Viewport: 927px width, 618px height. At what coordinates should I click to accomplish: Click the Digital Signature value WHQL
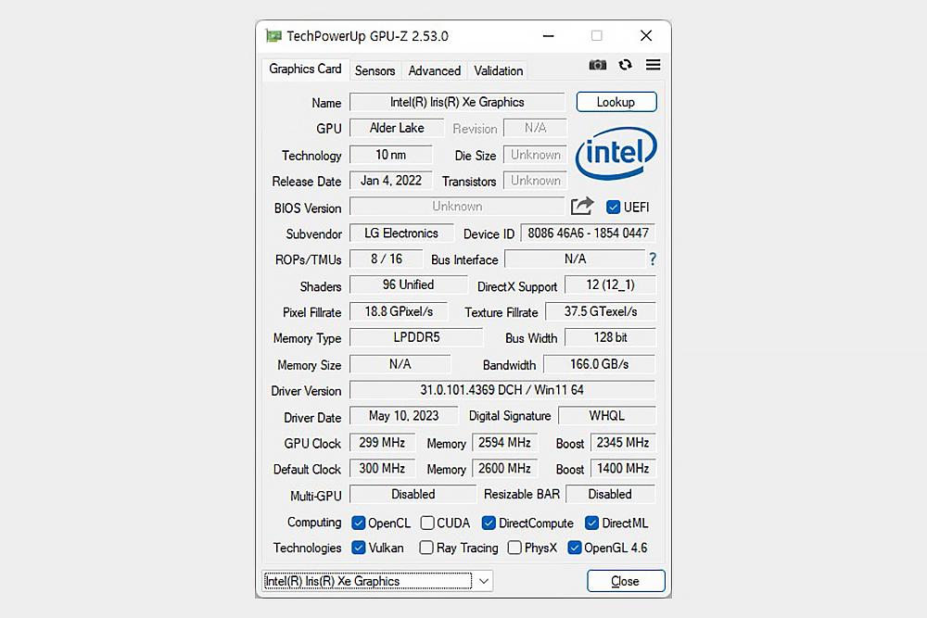pyautogui.click(x=606, y=416)
